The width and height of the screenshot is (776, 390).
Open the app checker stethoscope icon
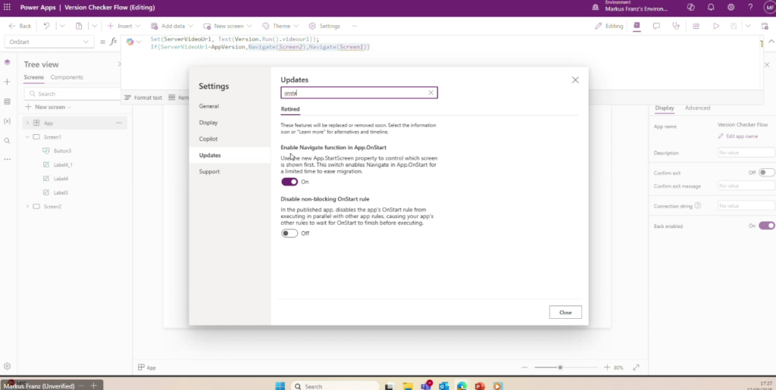pos(677,26)
